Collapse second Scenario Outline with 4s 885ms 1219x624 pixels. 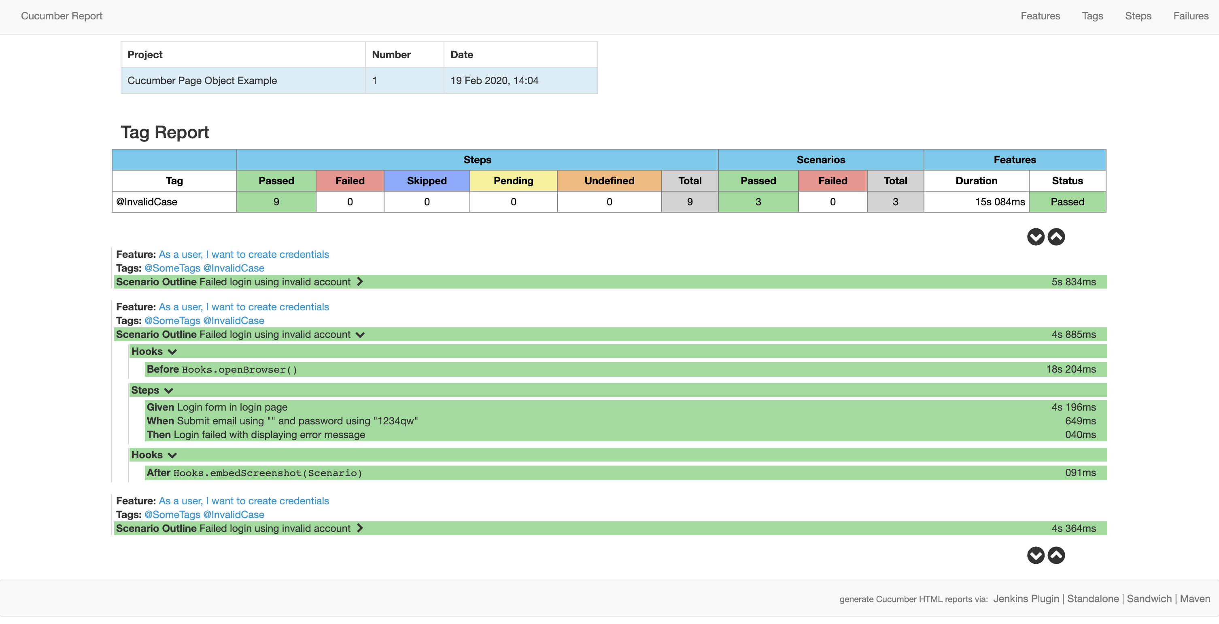point(360,335)
